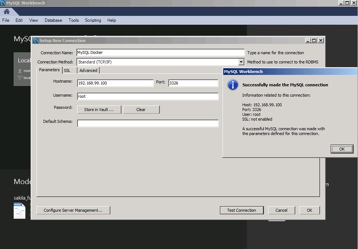Click 'Method to use to connect to the RDBMS' hint
Image resolution: width=358 pixels, height=249 pixels.
(283, 62)
